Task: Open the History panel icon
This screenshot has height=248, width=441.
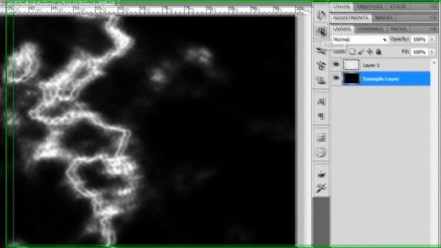Action: click(x=321, y=14)
